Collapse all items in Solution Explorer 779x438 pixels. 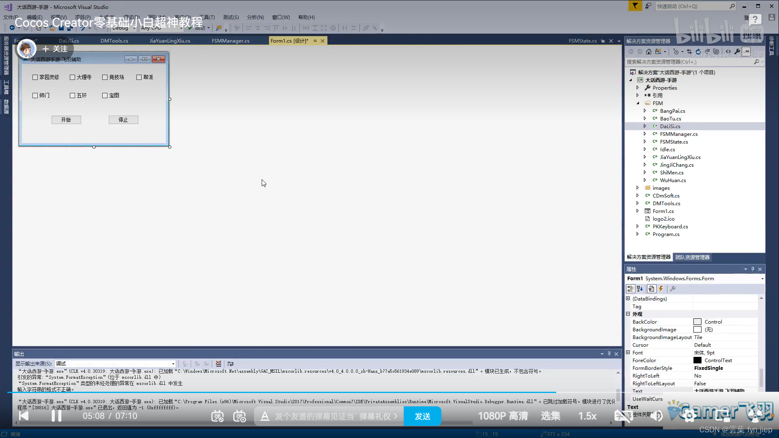pyautogui.click(x=707, y=52)
